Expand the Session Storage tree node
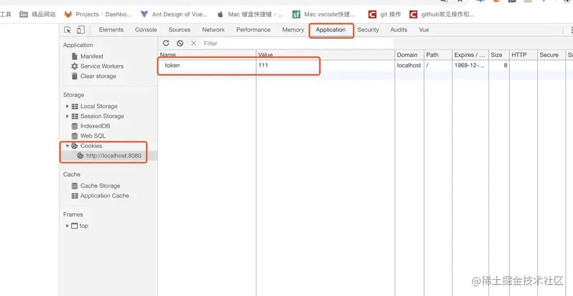 coord(67,116)
